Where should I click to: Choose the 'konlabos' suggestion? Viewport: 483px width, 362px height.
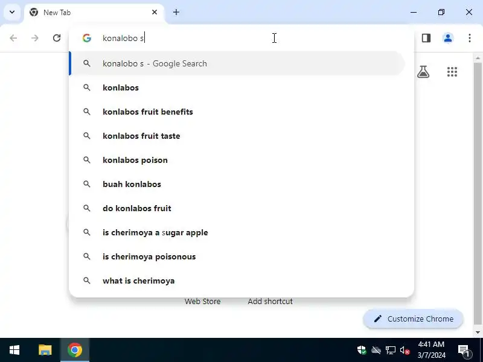coord(237,87)
